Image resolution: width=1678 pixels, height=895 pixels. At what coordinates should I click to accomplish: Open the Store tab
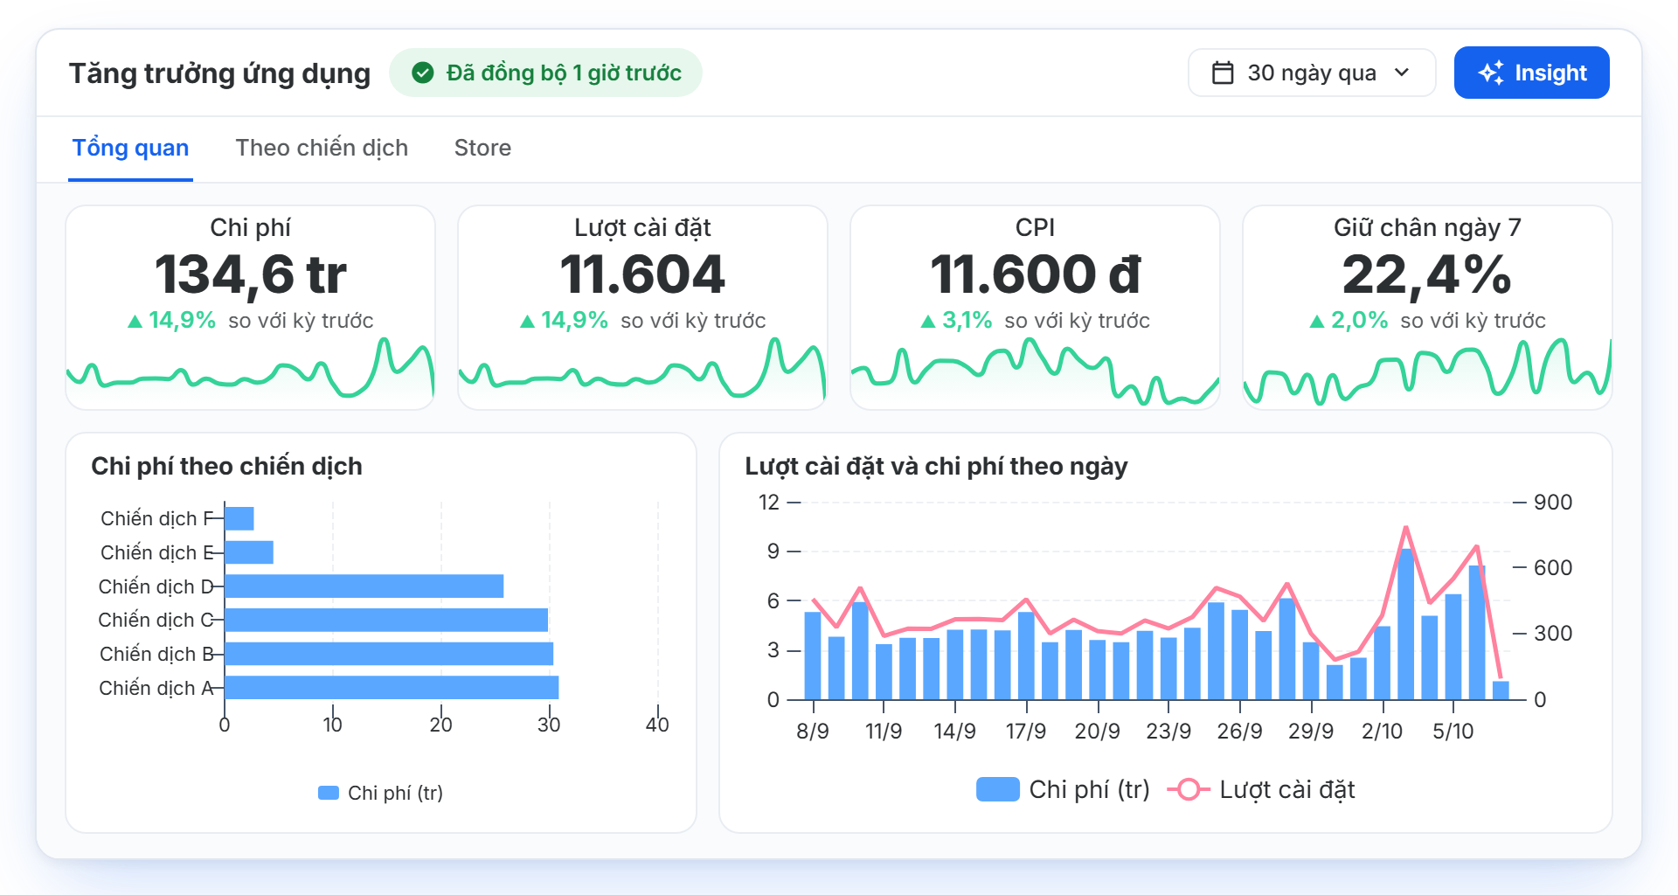click(x=482, y=148)
